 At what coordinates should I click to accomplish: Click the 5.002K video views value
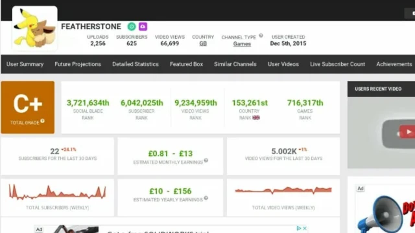tap(284, 151)
